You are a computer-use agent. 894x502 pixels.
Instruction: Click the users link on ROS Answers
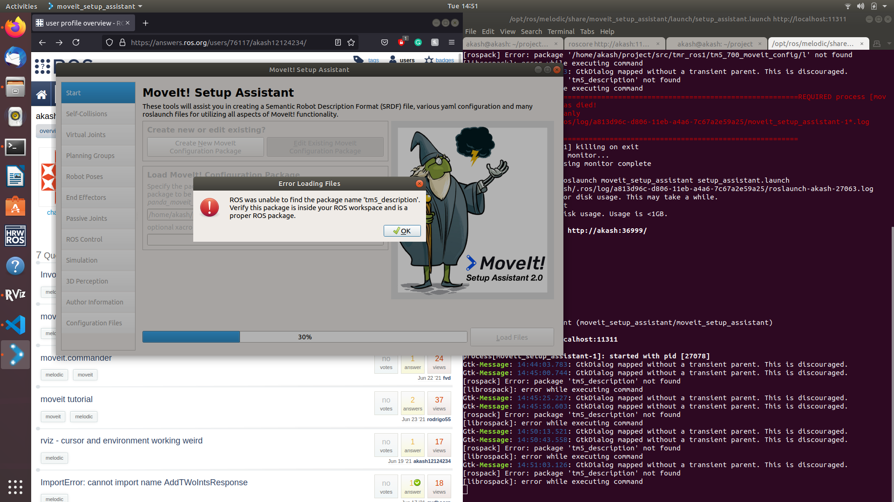point(407,60)
